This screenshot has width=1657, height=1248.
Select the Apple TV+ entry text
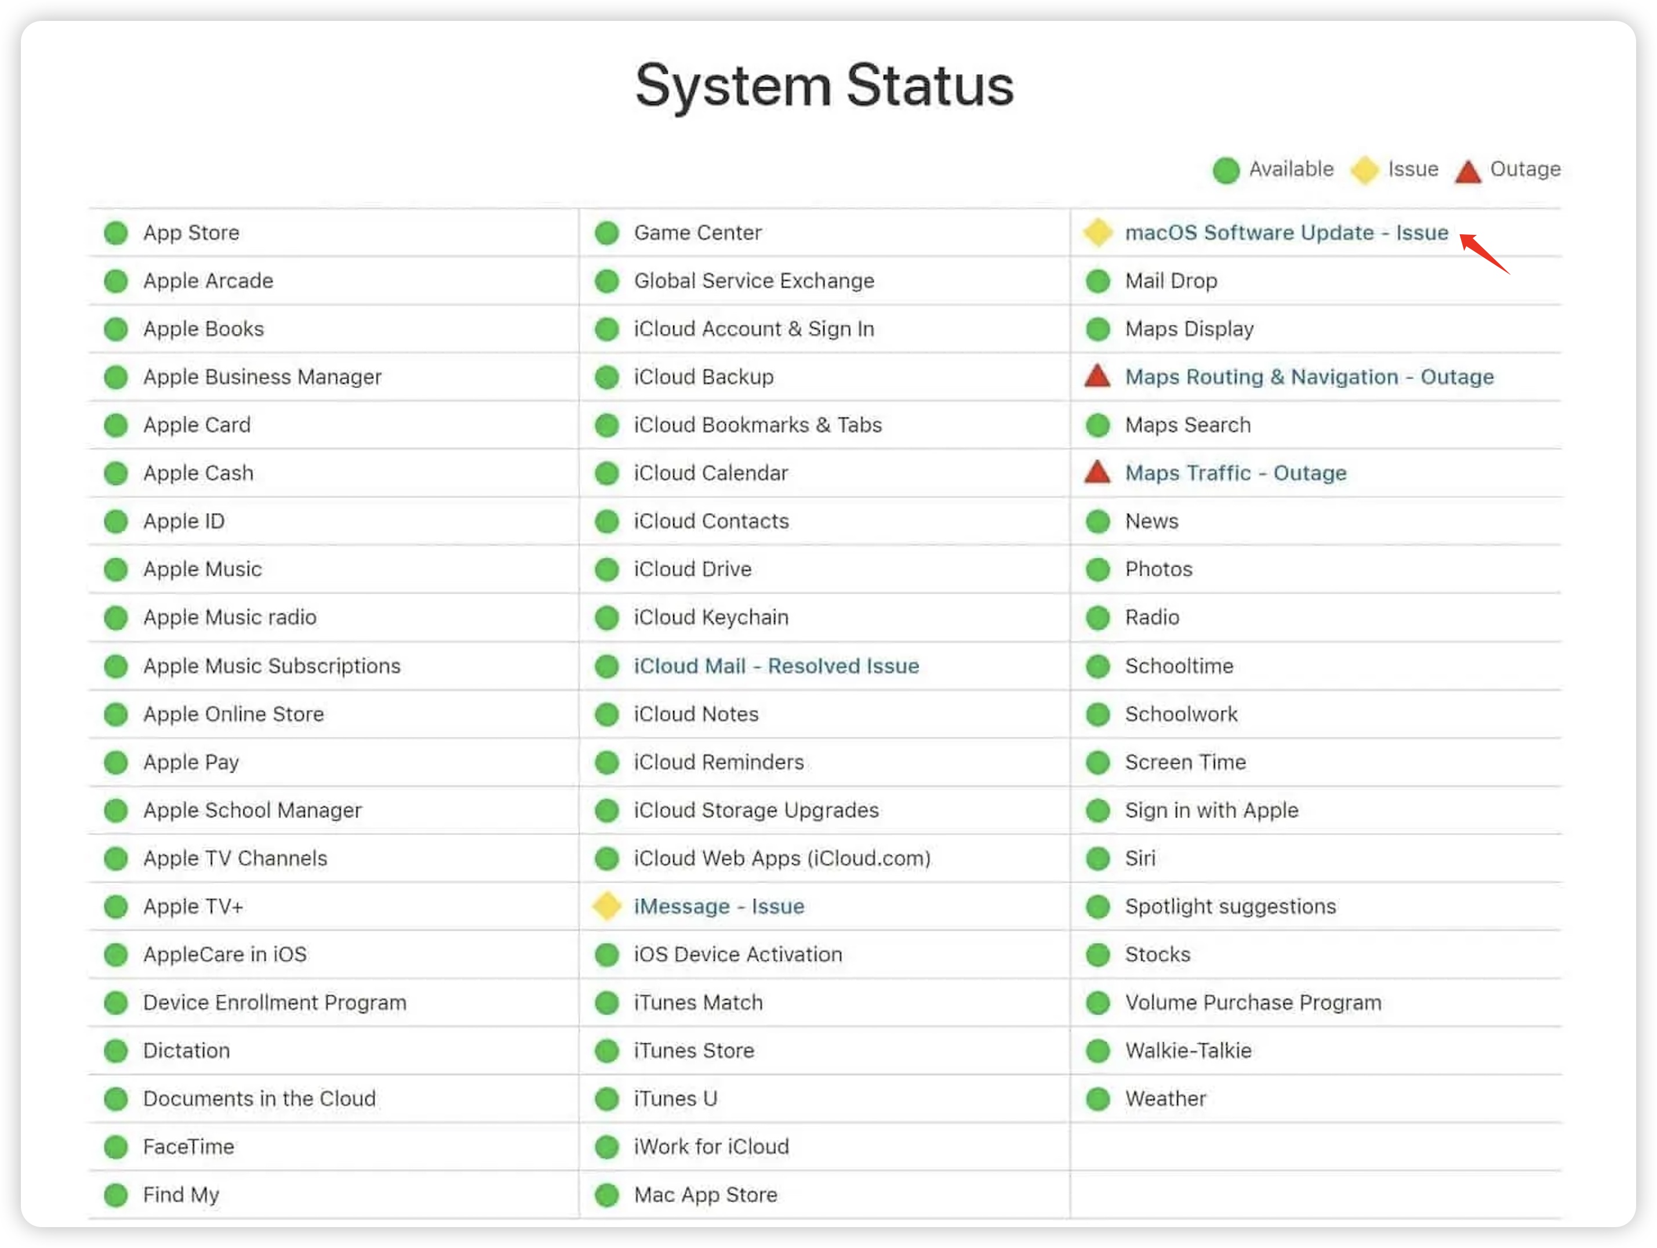[x=193, y=906]
